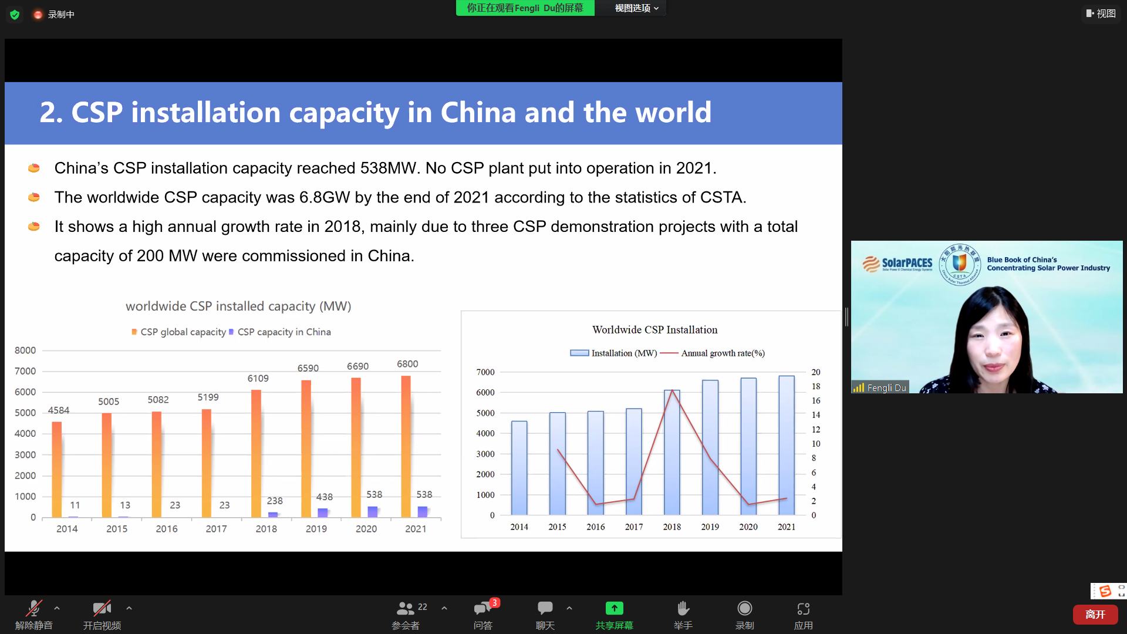Click the red leave meeting button
The height and width of the screenshot is (634, 1127).
point(1095,614)
